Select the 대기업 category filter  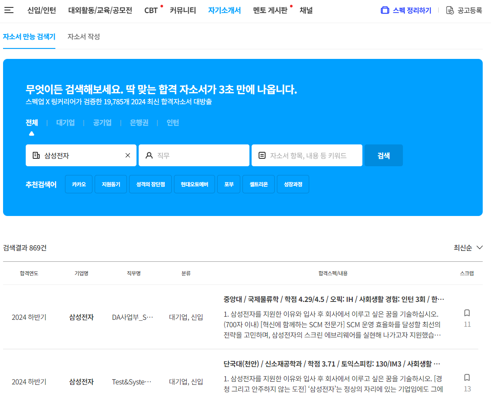click(x=65, y=123)
